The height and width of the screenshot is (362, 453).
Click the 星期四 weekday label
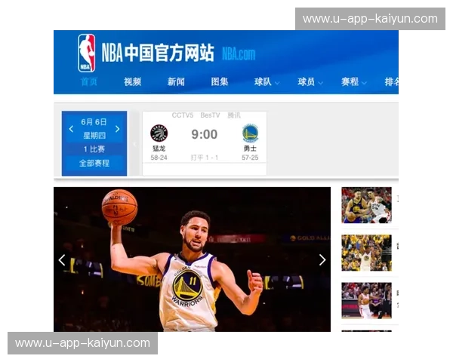pyautogui.click(x=94, y=136)
